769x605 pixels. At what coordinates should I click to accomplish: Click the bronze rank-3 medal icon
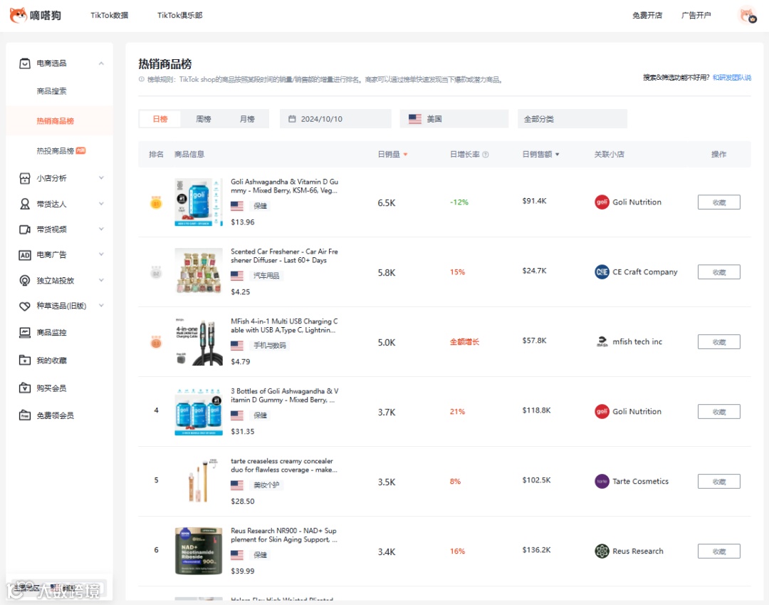(156, 342)
